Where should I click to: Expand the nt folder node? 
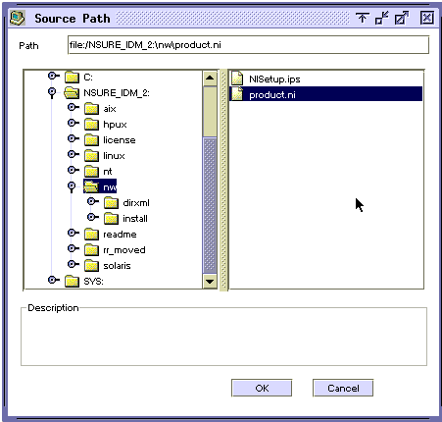(74, 170)
